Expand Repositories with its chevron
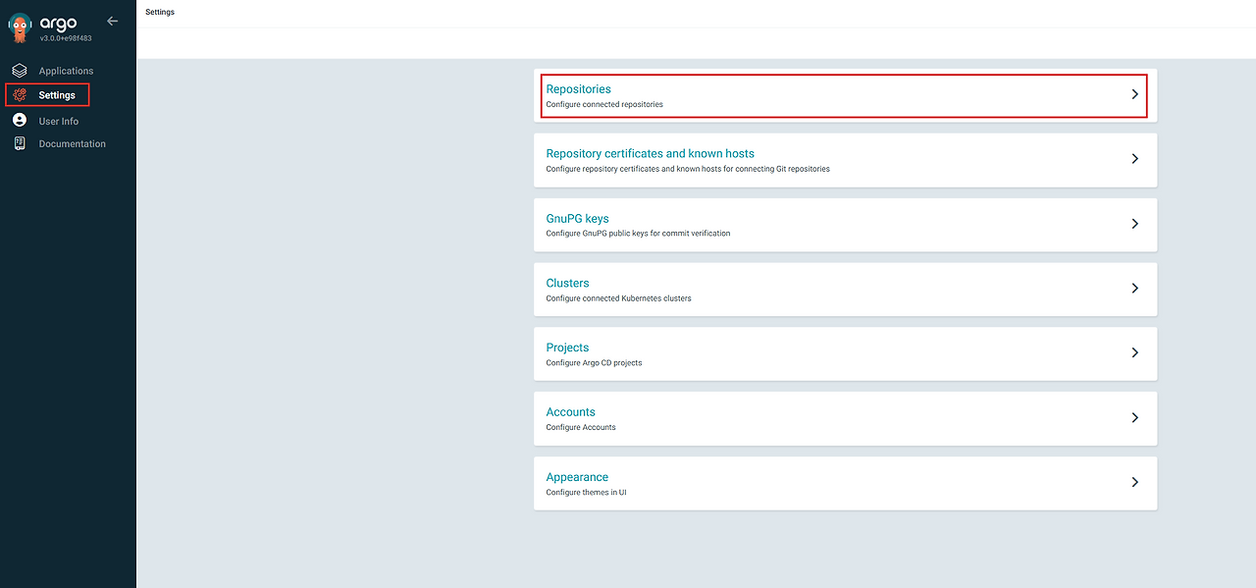Screen dimensions: 1256x588 1135,94
